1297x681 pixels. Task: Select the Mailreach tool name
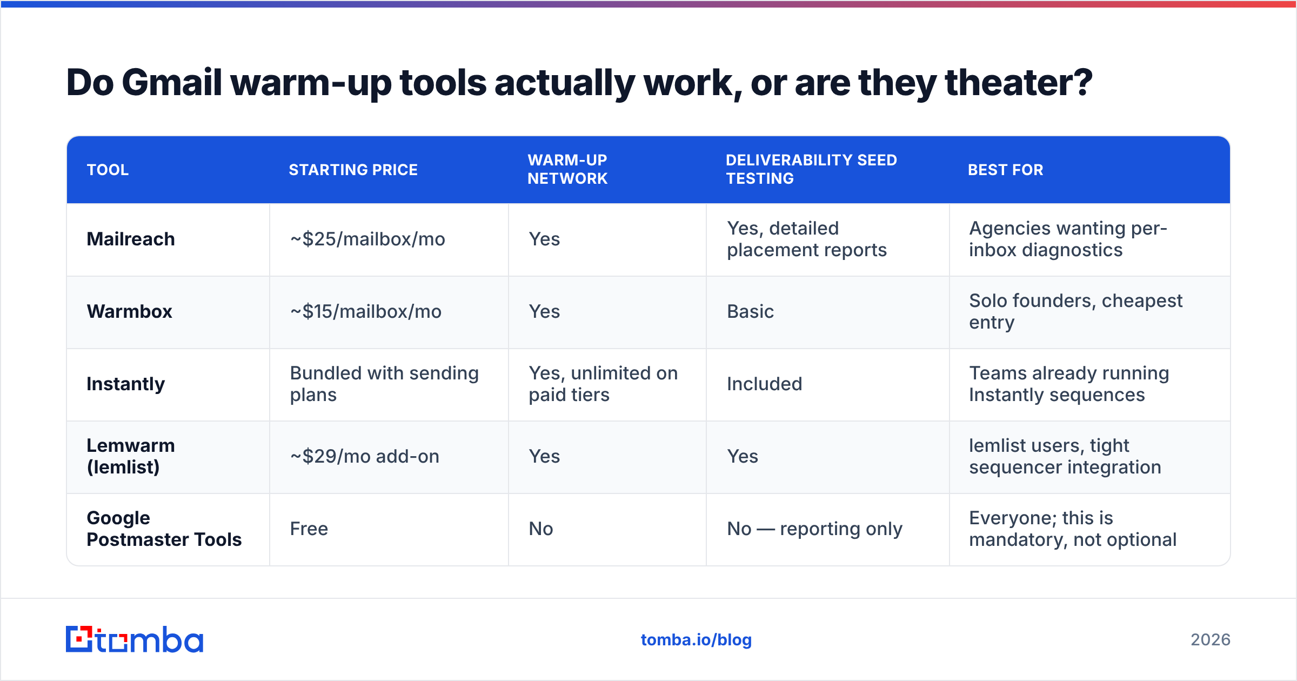pyautogui.click(x=131, y=239)
